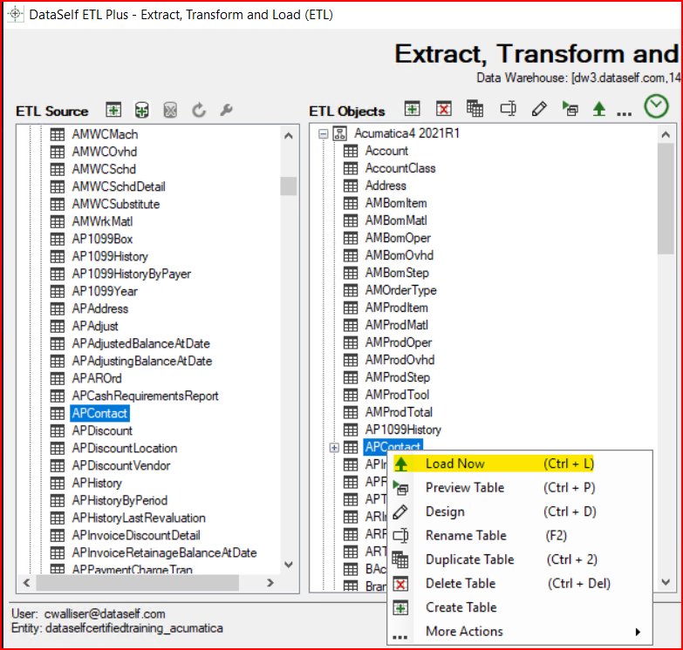Choose Load Now from the context menu
Screen dimensions: 683x650
coord(454,464)
